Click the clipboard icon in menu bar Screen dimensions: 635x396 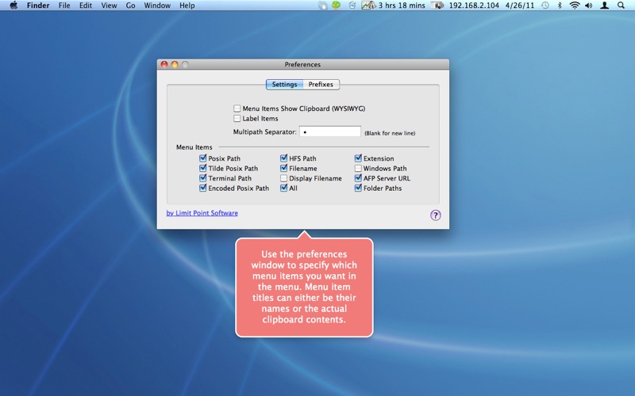coord(323,6)
